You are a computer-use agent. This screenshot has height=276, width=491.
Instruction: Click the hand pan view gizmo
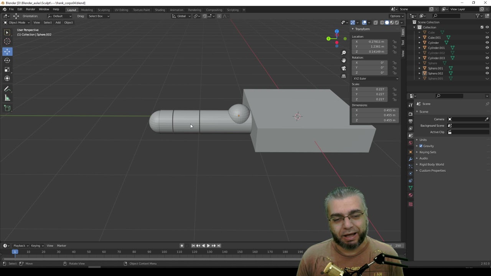[344, 60]
